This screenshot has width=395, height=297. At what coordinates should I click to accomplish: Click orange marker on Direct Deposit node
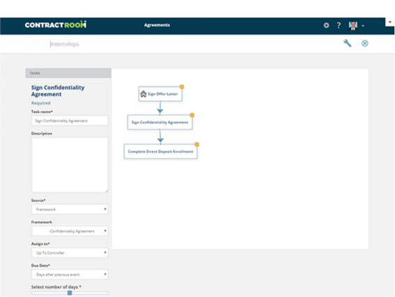click(196, 144)
